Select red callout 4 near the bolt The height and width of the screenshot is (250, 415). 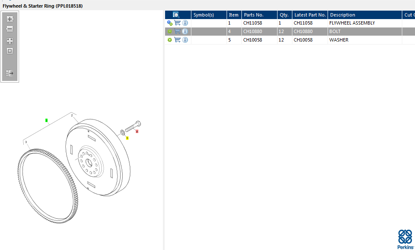137,131
